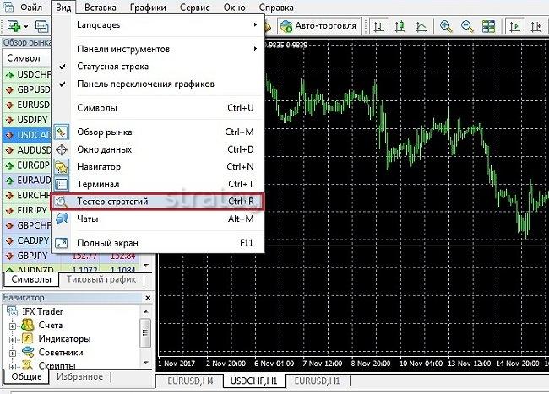Open the Вставка menu
The image size is (549, 394).
(x=101, y=8)
